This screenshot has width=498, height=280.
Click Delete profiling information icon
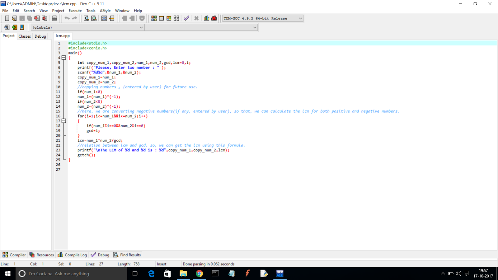click(x=214, y=18)
